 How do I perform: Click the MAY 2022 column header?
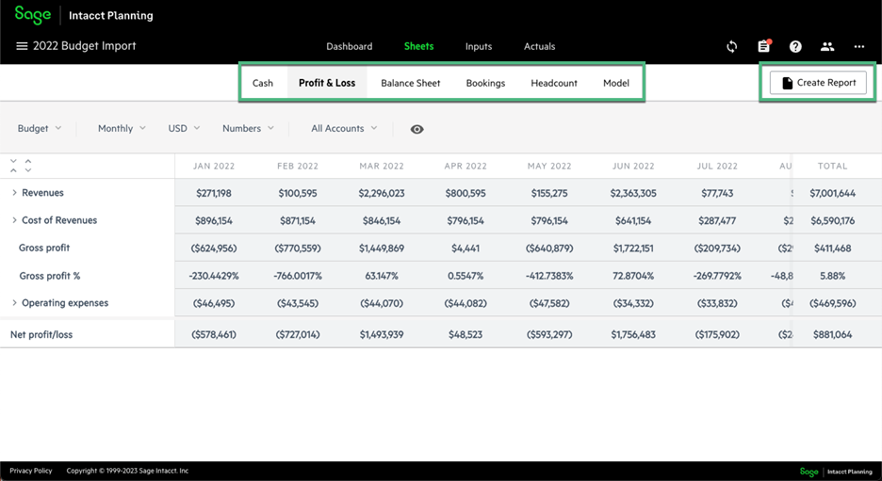point(549,167)
